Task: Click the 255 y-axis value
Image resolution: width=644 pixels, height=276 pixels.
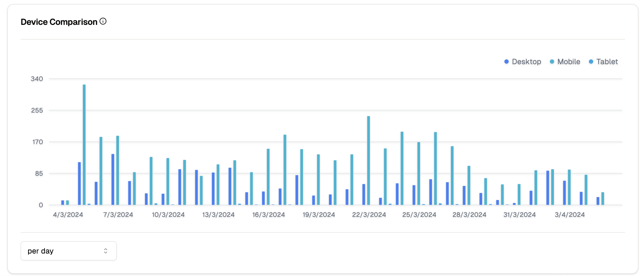Action: pos(37,110)
